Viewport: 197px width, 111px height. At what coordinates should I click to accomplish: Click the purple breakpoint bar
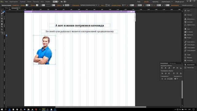pos(80,12)
